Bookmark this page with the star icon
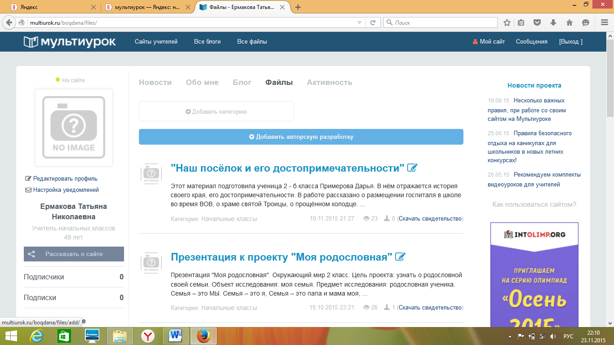This screenshot has height=345, width=614. [x=507, y=22]
